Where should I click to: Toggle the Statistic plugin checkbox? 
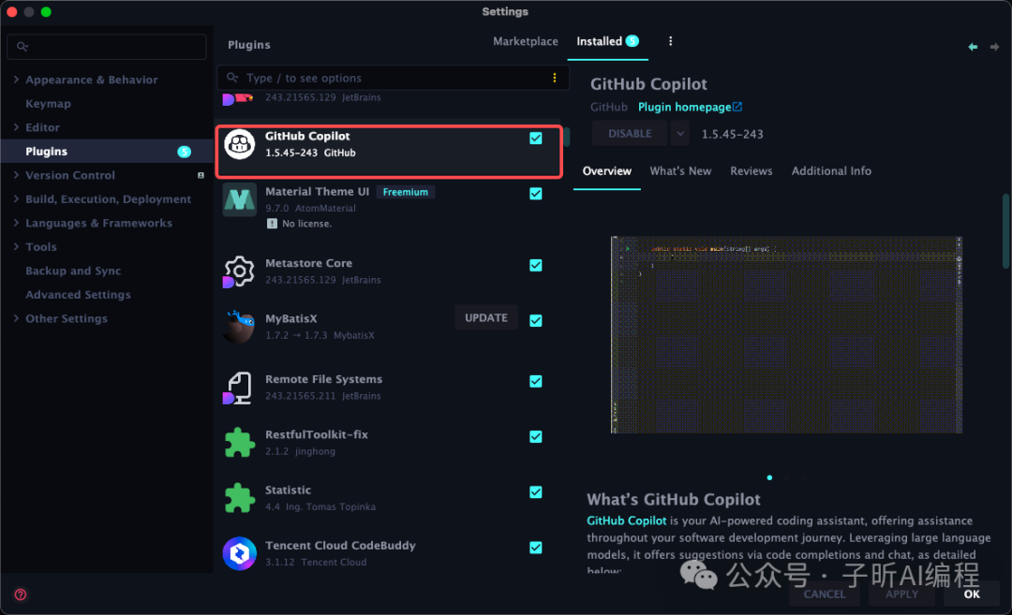click(536, 491)
